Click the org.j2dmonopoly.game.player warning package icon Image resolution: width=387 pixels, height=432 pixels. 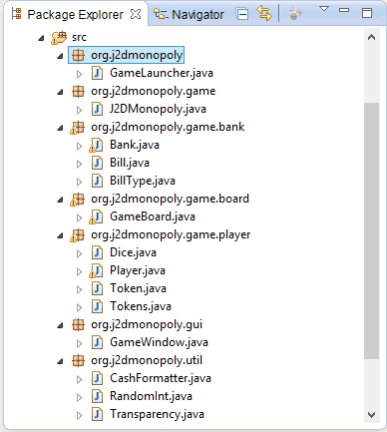[x=77, y=235]
